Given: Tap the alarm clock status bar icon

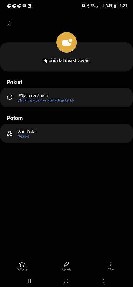Looking at the screenshot, I should tap(84, 6).
